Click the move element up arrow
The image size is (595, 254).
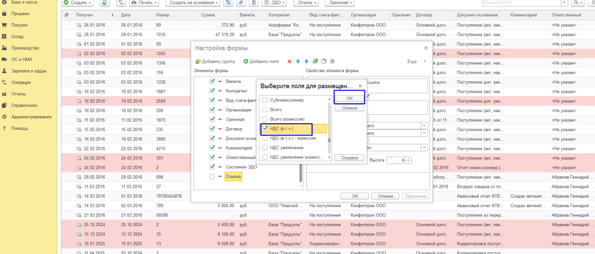pos(298,61)
